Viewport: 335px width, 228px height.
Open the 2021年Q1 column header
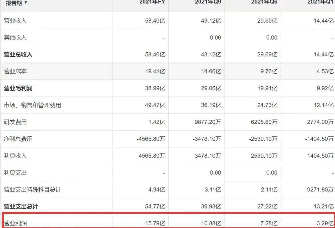click(320, 2)
